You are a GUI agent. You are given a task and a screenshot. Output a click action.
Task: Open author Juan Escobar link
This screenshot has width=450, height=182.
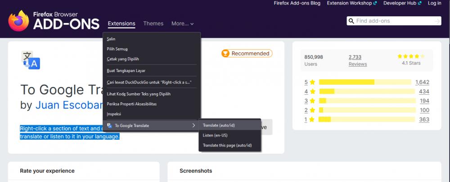(69, 105)
